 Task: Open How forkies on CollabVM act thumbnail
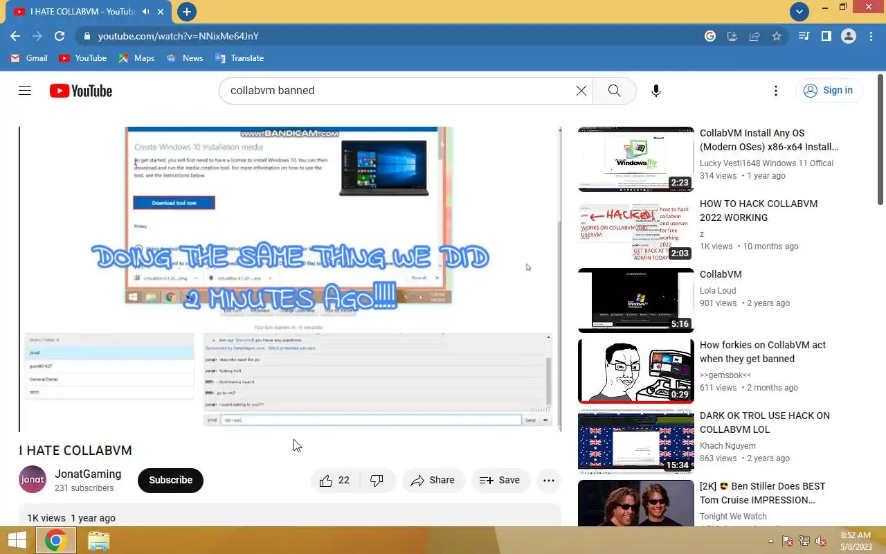tap(636, 371)
